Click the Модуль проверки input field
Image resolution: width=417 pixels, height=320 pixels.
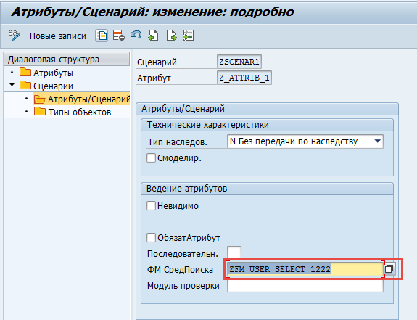tap(305, 286)
